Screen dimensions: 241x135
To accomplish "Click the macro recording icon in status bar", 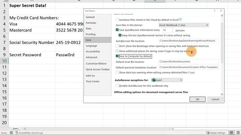I will (11, 133).
